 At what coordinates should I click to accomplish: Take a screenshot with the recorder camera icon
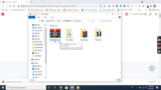[x=159, y=40]
